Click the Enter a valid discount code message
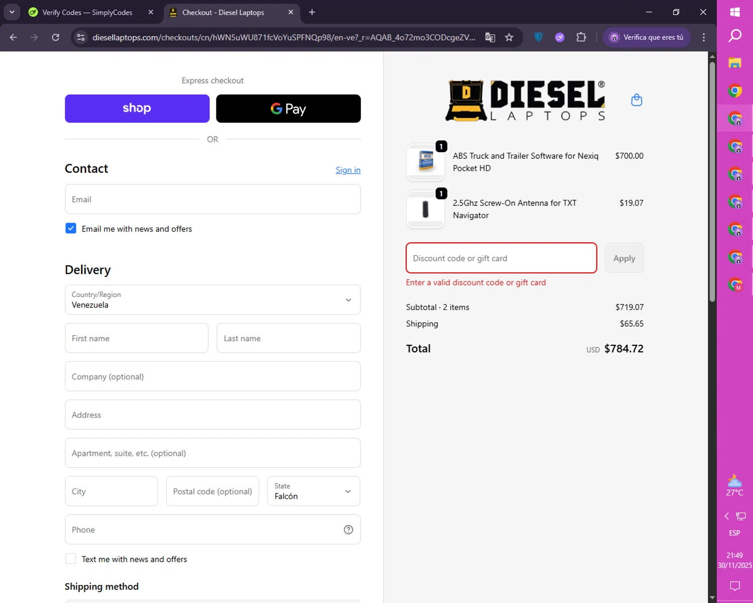This screenshot has width=753, height=603. click(476, 282)
